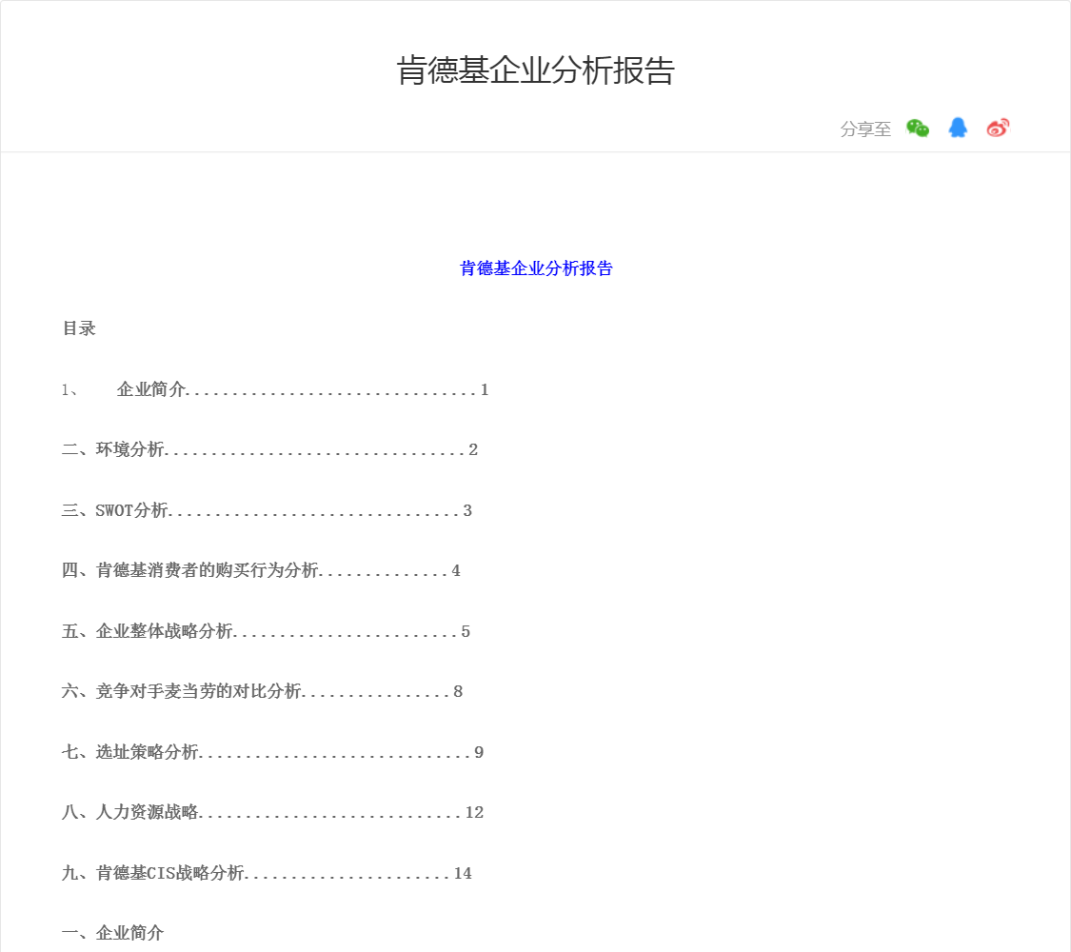Viewport: 1071px width, 952px height.
Task: Click the section heading 一、企业简介
Action: coord(112,933)
